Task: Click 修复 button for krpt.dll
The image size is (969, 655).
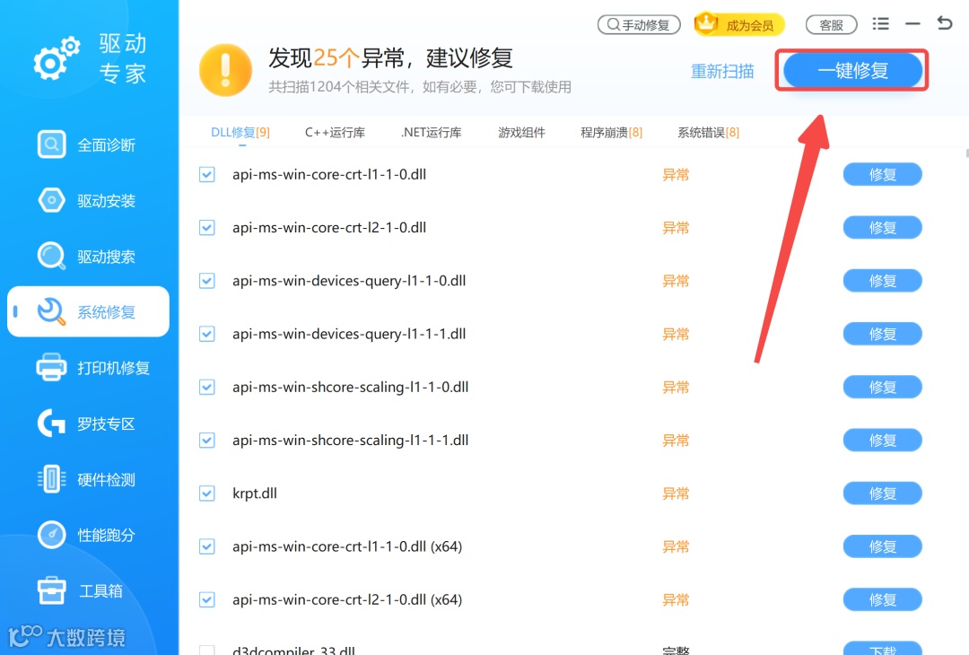Action: click(x=883, y=493)
